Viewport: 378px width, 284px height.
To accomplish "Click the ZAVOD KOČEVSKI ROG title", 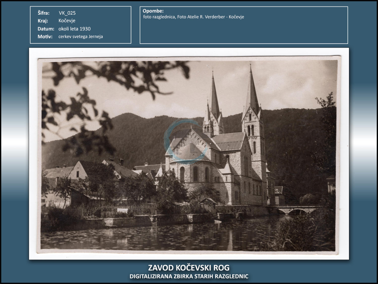I will pos(189,268).
